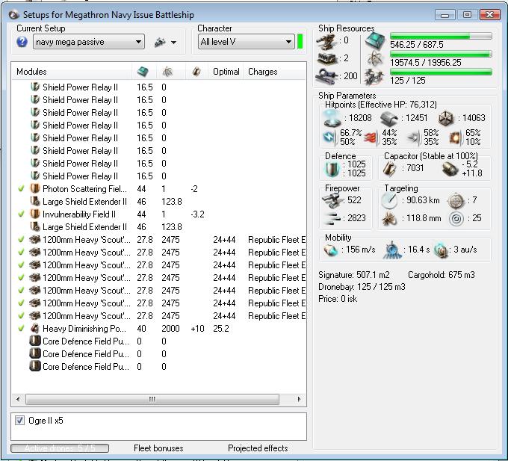This screenshot has width=508, height=461.
Task: Click the shield hitpoints icon
Action: tap(332, 118)
